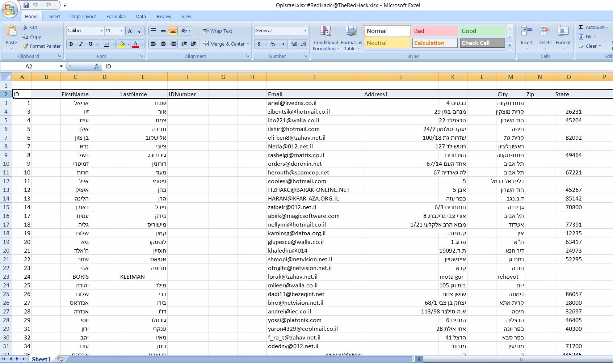Click the Insert Function fx icon
The image size is (613, 363).
click(97, 67)
